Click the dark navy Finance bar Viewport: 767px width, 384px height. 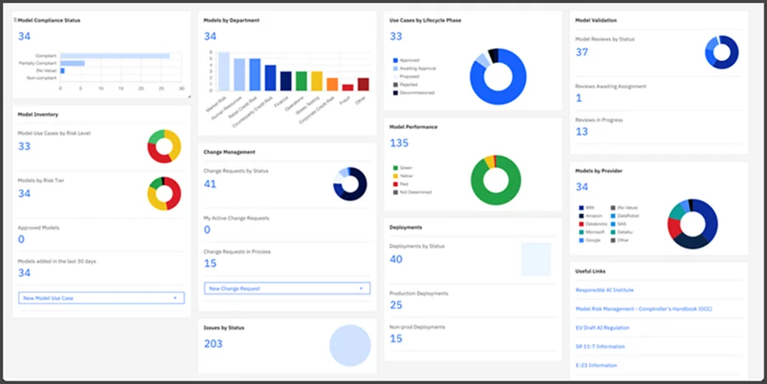click(286, 82)
